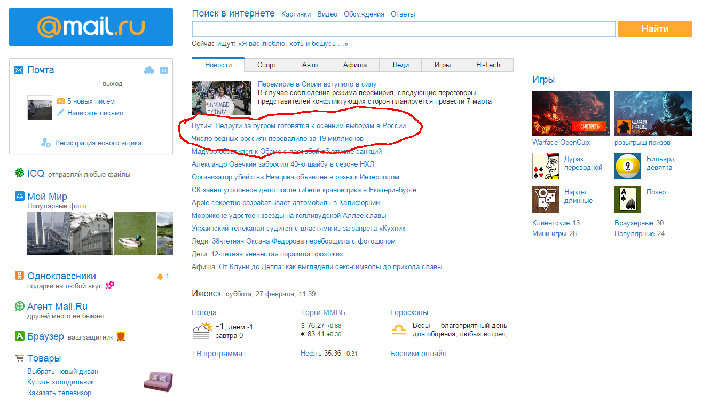
Task: Click the user avatar photo in Почта
Action: pyautogui.click(x=40, y=107)
